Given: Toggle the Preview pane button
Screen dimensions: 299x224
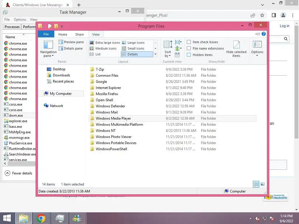Looking at the screenshot, I should point(71,42).
